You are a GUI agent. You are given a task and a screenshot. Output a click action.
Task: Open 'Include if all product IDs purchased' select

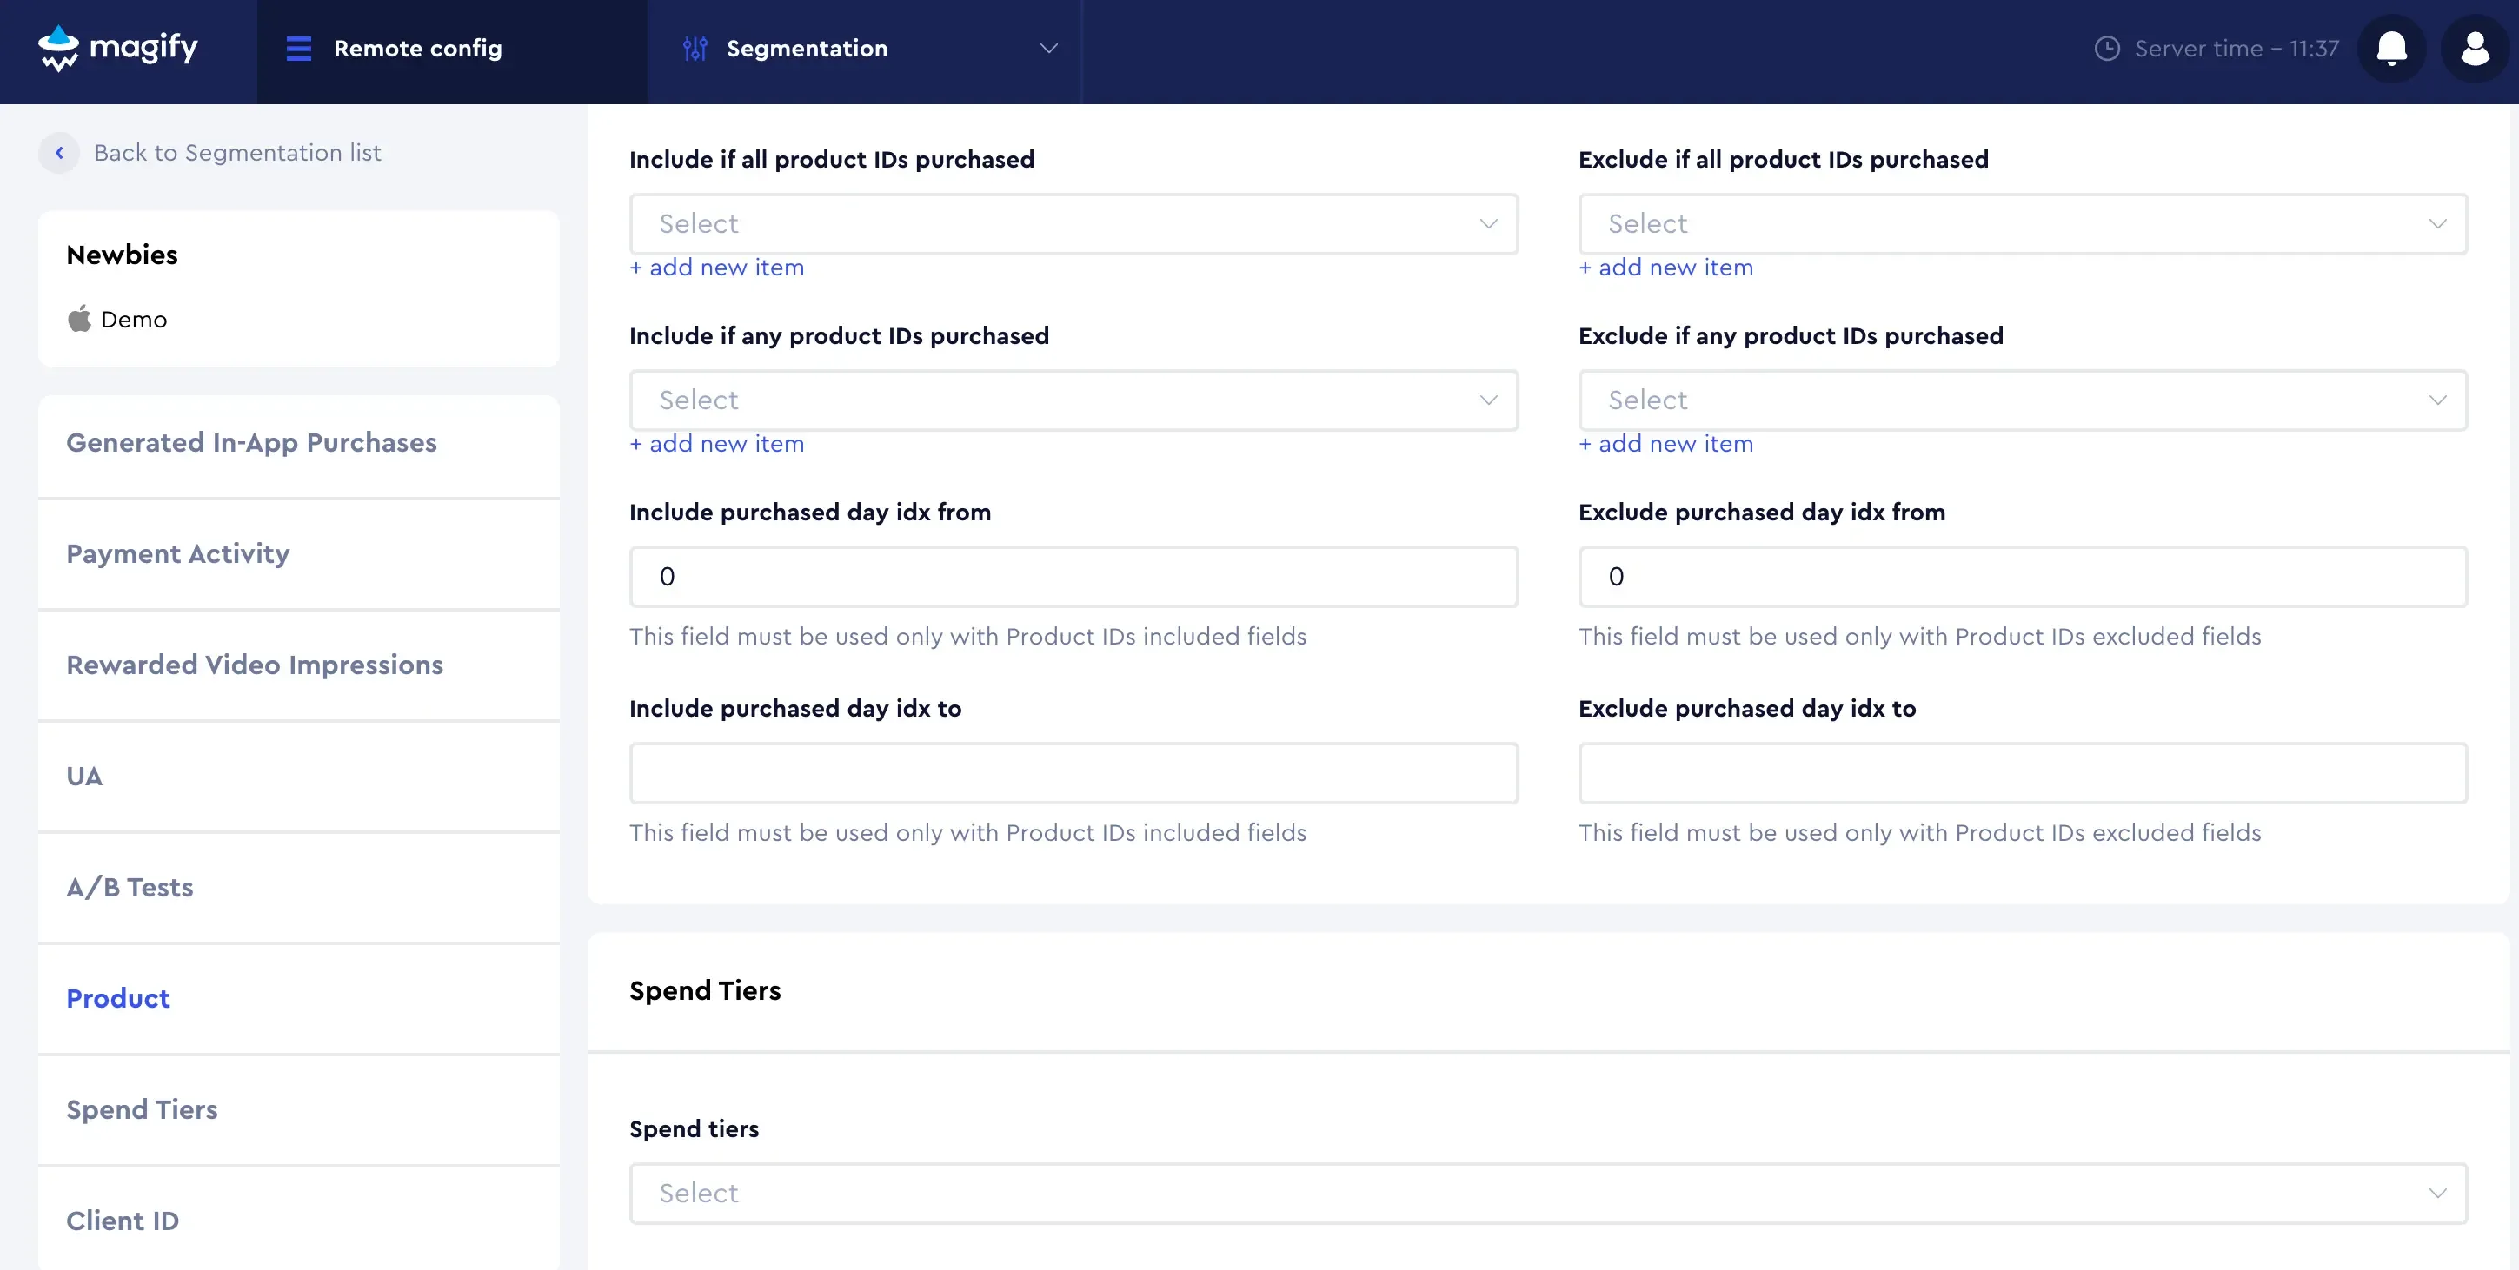pos(1073,225)
